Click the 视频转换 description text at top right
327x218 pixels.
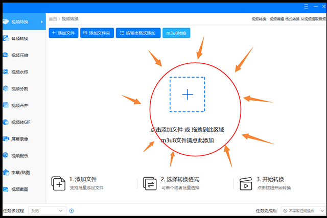(289, 19)
